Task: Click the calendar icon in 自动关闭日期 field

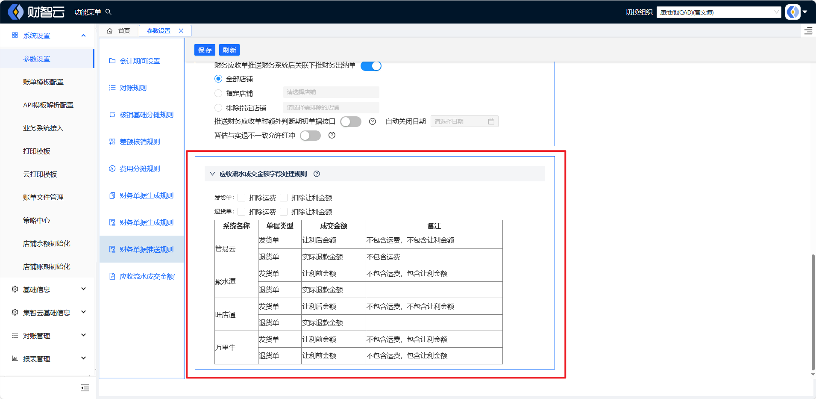Action: (x=491, y=121)
